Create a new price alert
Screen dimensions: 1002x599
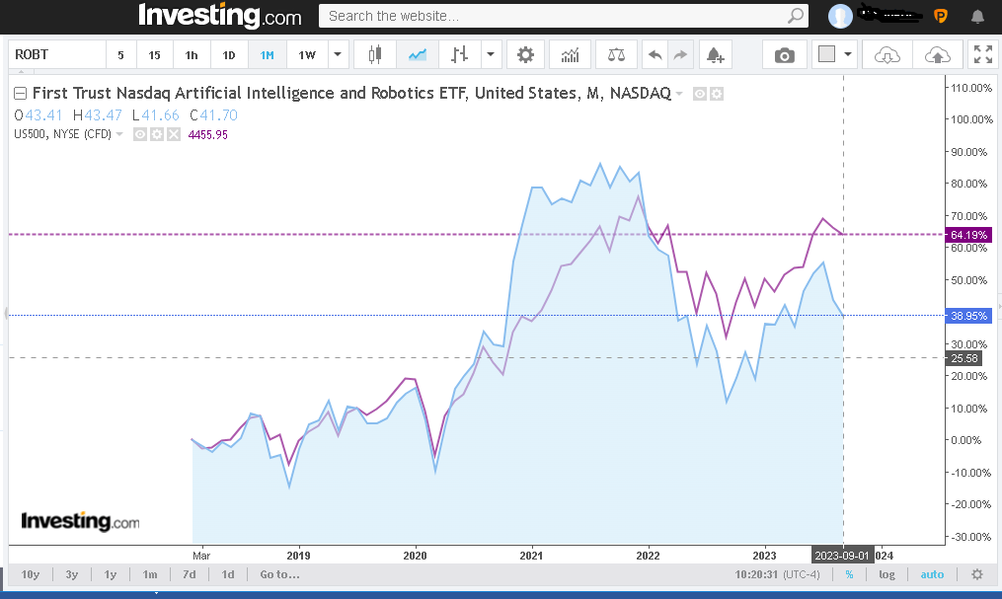point(717,54)
